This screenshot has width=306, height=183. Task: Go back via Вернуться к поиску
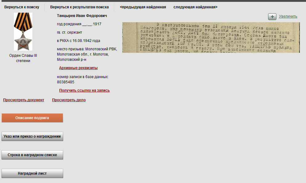click(x=22, y=7)
